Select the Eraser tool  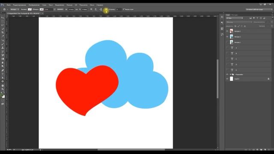point(3,55)
